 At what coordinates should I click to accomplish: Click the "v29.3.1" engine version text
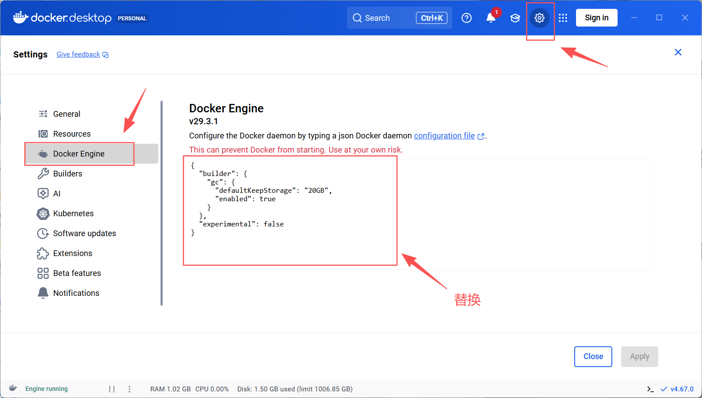coord(203,121)
